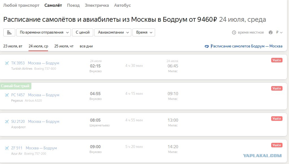Select the 25 июля, чт date tab
Screen dimensions: 289x164
coord(64,46)
